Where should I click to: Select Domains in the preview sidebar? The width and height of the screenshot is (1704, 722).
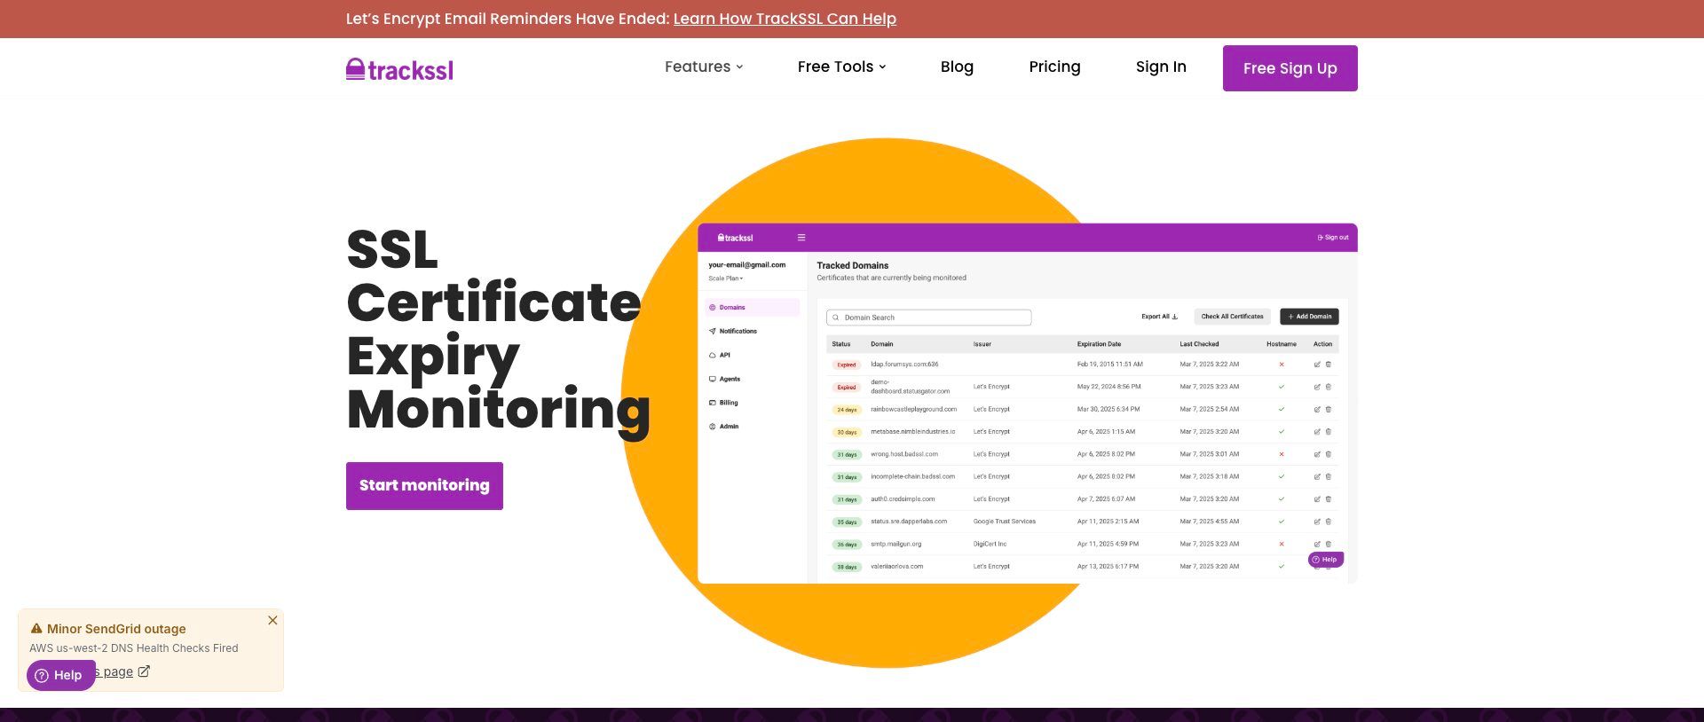[x=753, y=308]
